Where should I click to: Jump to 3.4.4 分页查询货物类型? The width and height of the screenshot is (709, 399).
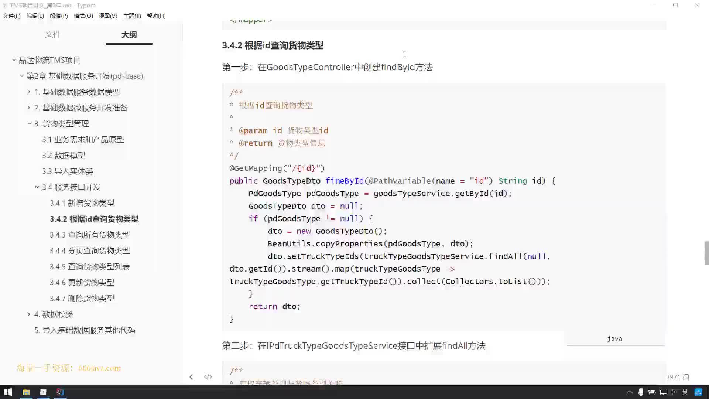90,250
